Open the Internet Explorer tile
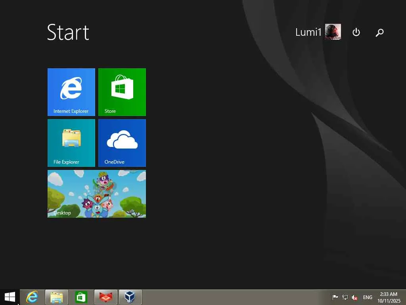The width and height of the screenshot is (406, 305). [x=71, y=92]
